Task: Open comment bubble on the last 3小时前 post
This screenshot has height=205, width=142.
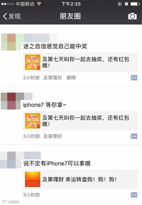Action: coord(134,195)
